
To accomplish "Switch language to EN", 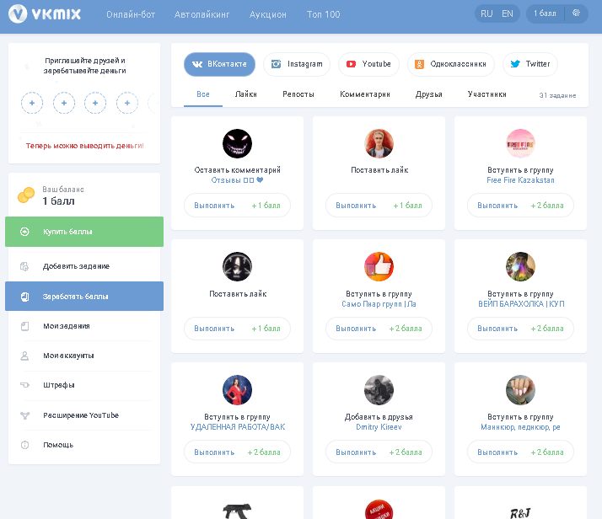I will coord(508,13).
